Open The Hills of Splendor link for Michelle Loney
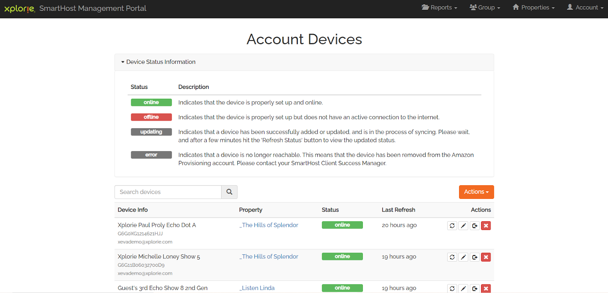 pos(269,257)
